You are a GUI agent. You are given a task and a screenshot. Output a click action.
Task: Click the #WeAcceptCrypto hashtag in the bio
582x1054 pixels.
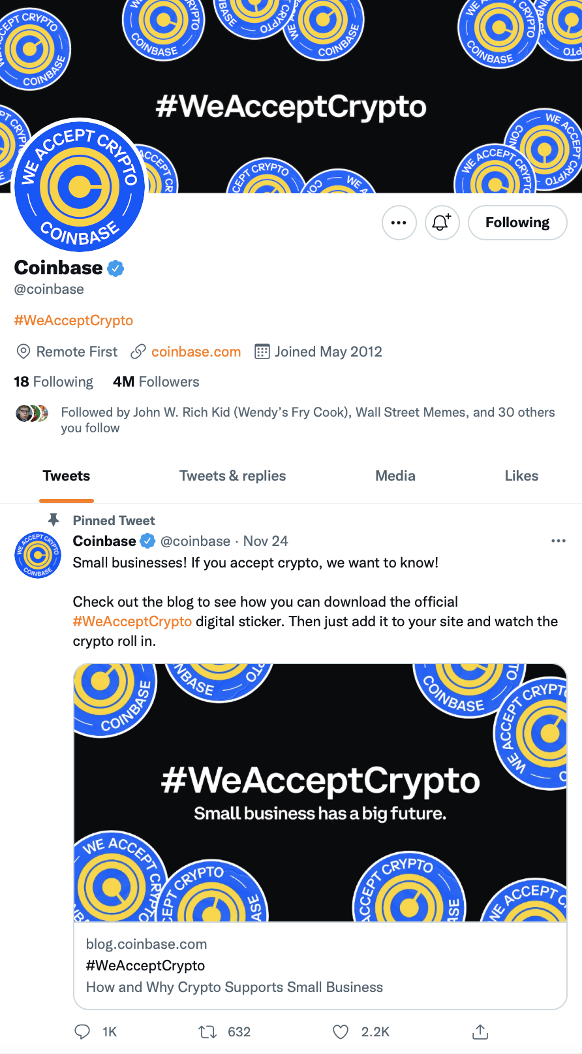pos(74,321)
